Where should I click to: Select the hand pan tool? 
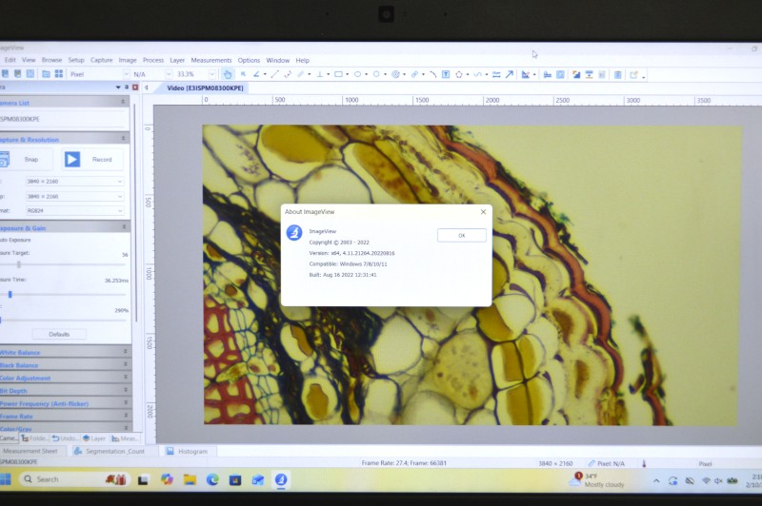227,74
